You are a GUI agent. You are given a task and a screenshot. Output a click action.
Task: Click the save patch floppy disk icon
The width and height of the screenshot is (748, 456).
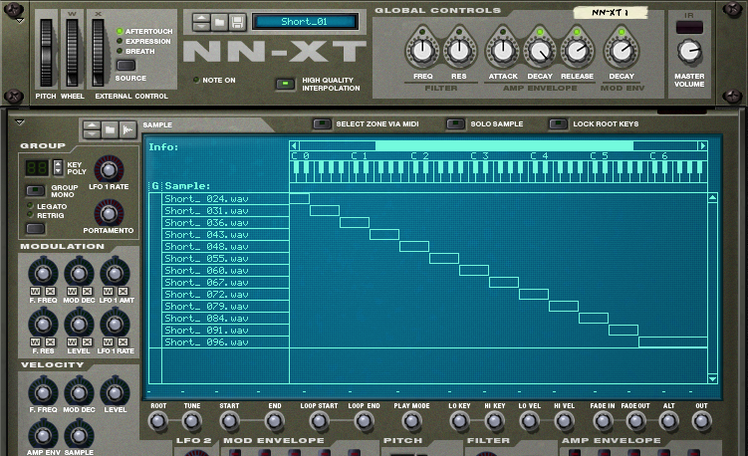click(x=237, y=22)
